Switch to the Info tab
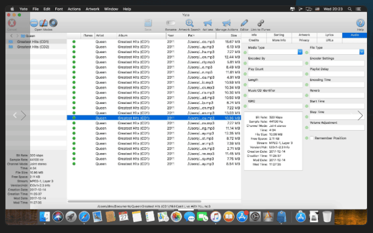 pyautogui.click(x=254, y=35)
